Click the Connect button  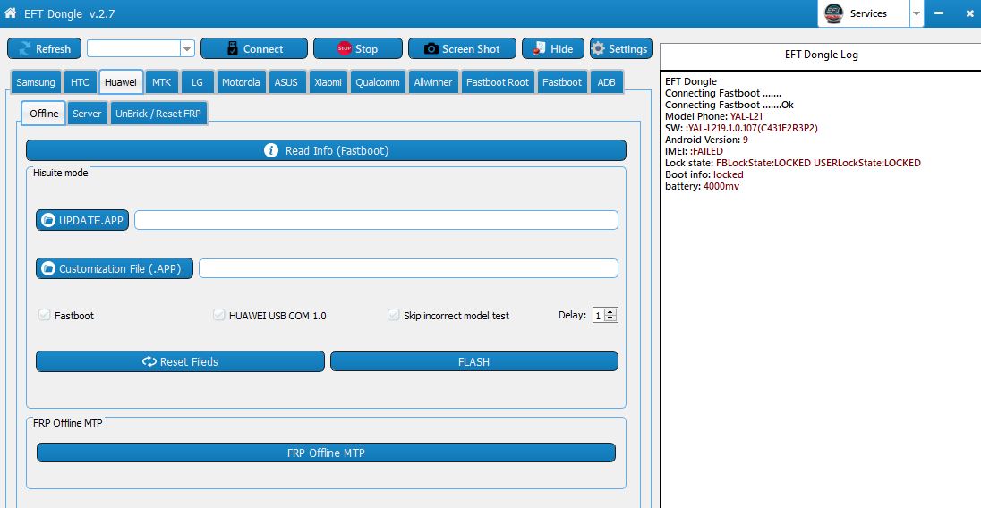254,48
